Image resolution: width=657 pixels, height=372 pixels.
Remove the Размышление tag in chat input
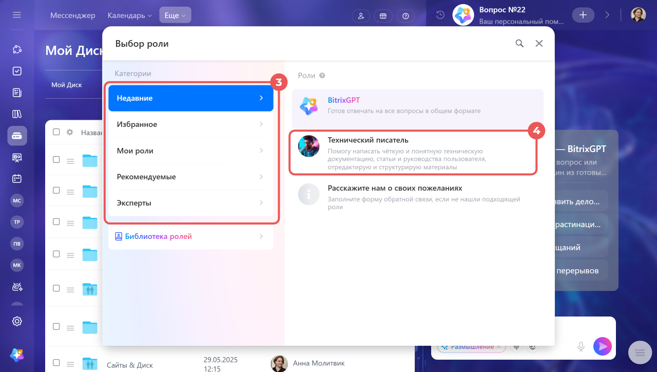[498, 347]
